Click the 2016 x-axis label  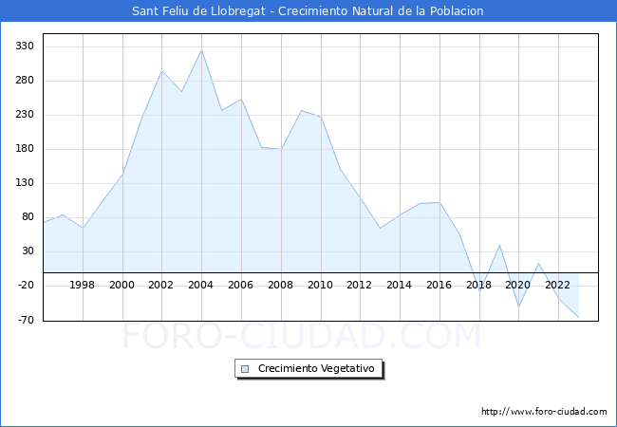pyautogui.click(x=439, y=285)
